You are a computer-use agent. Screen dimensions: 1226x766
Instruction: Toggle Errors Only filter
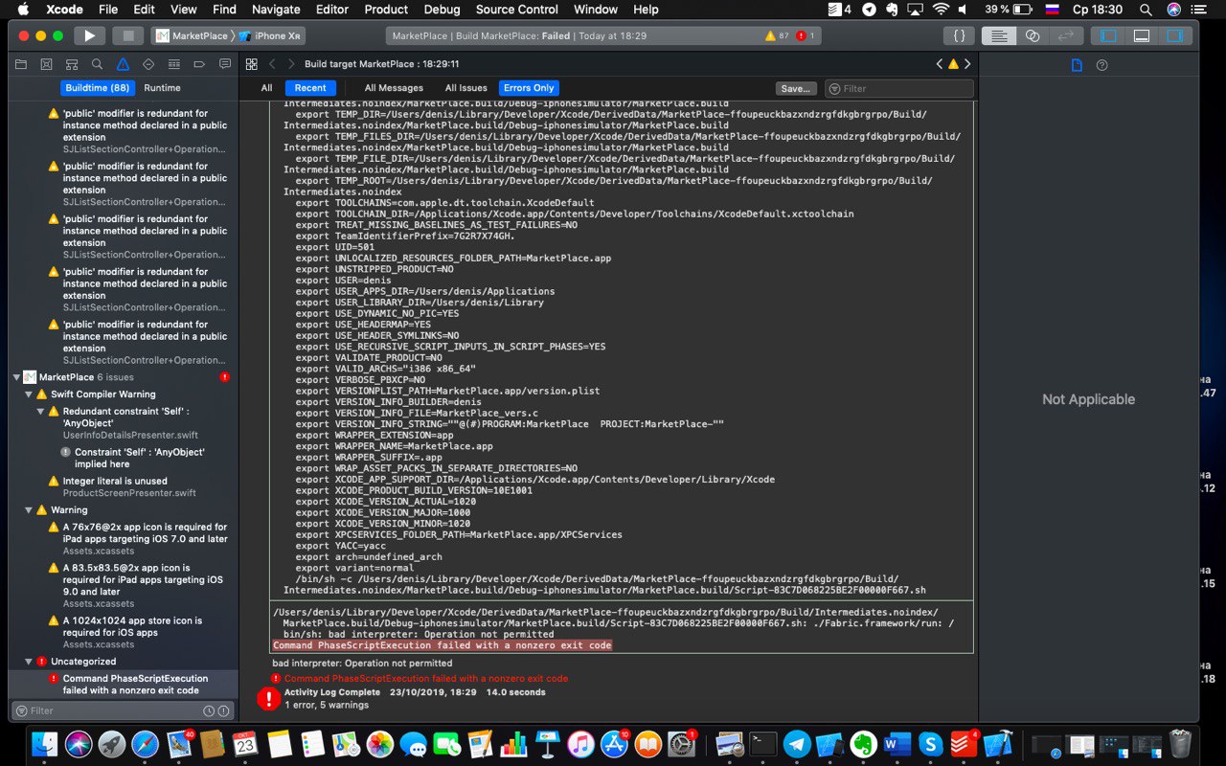530,88
